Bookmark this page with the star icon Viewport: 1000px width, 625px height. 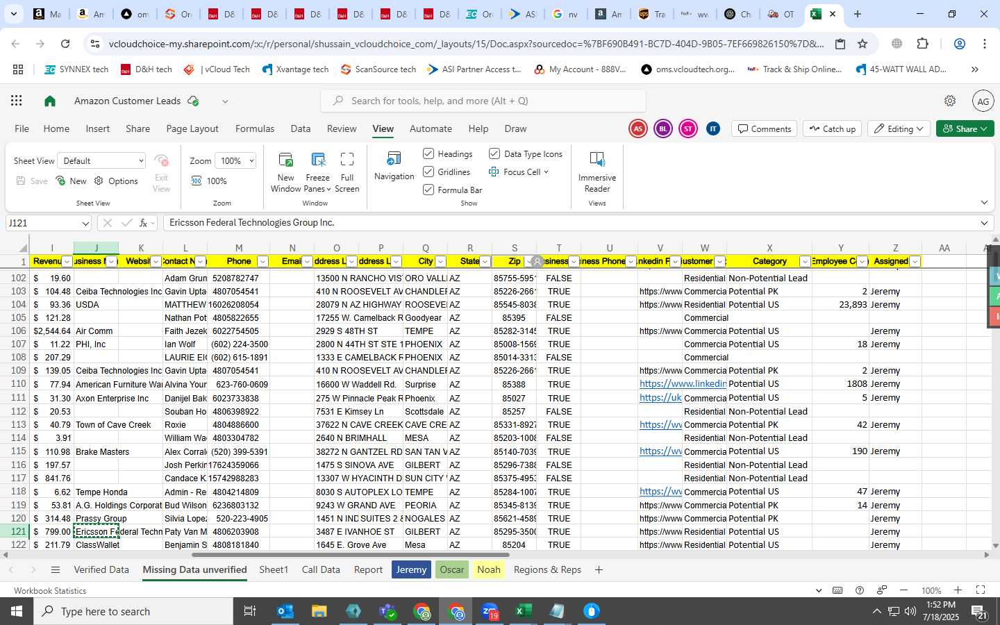pos(862,44)
